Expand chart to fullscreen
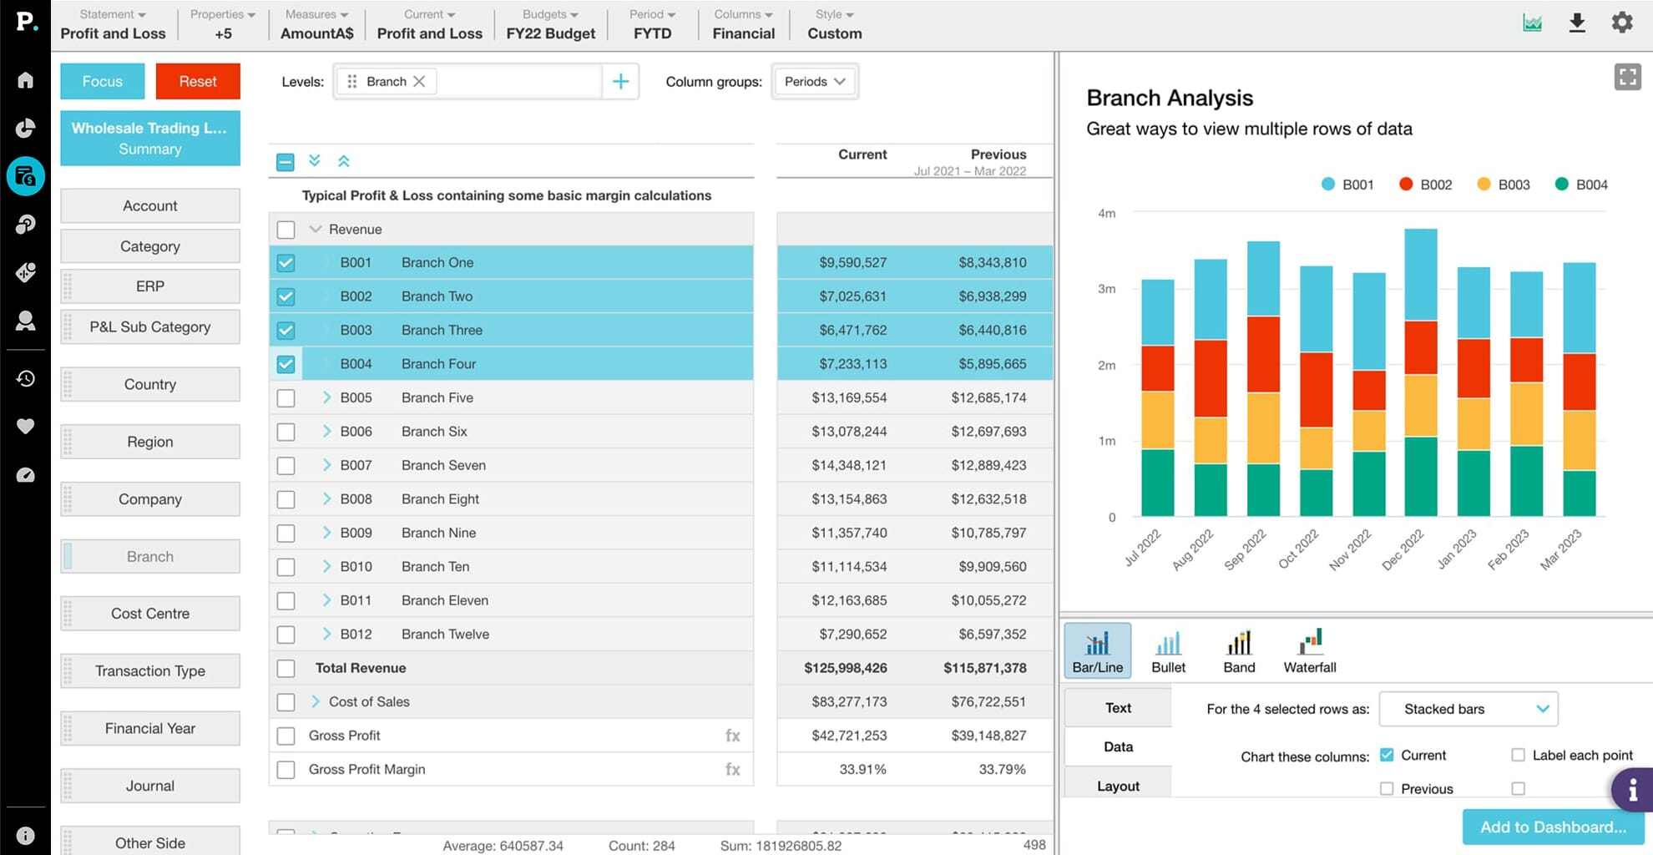 tap(1627, 78)
